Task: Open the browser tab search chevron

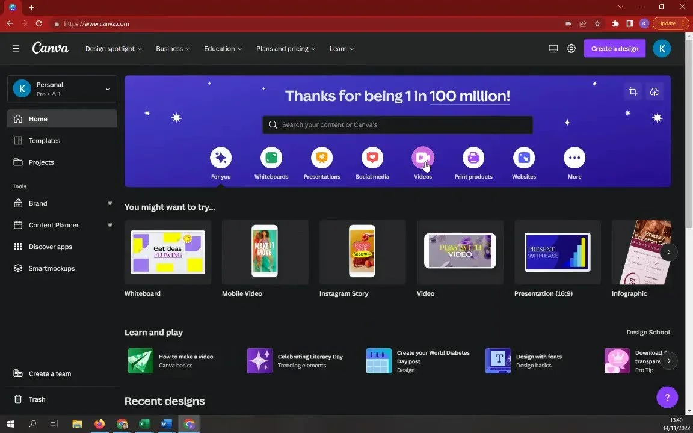Action: tap(621, 7)
